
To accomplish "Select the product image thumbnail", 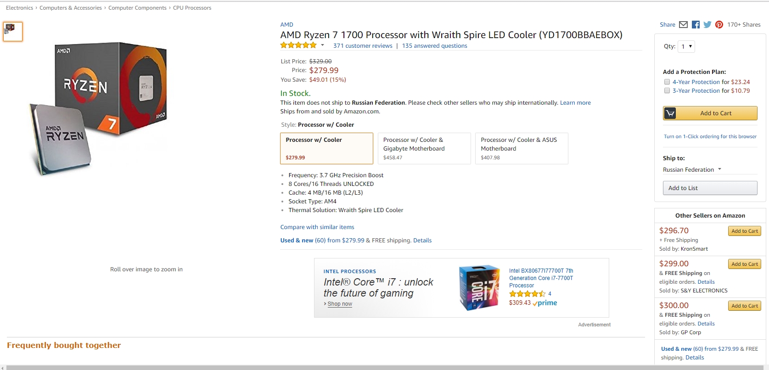I will [x=13, y=32].
